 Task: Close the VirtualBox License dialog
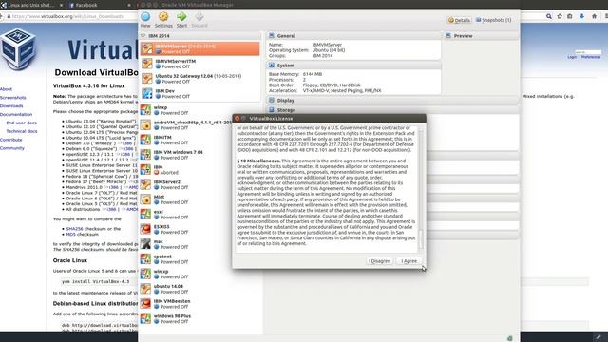(x=237, y=118)
